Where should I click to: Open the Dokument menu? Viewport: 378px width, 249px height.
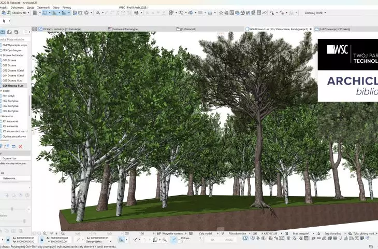pos(17,7)
